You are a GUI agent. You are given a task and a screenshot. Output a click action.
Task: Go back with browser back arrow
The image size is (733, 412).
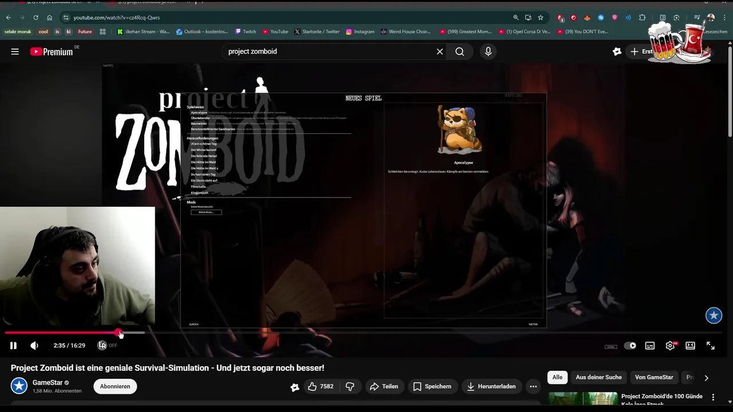8,18
